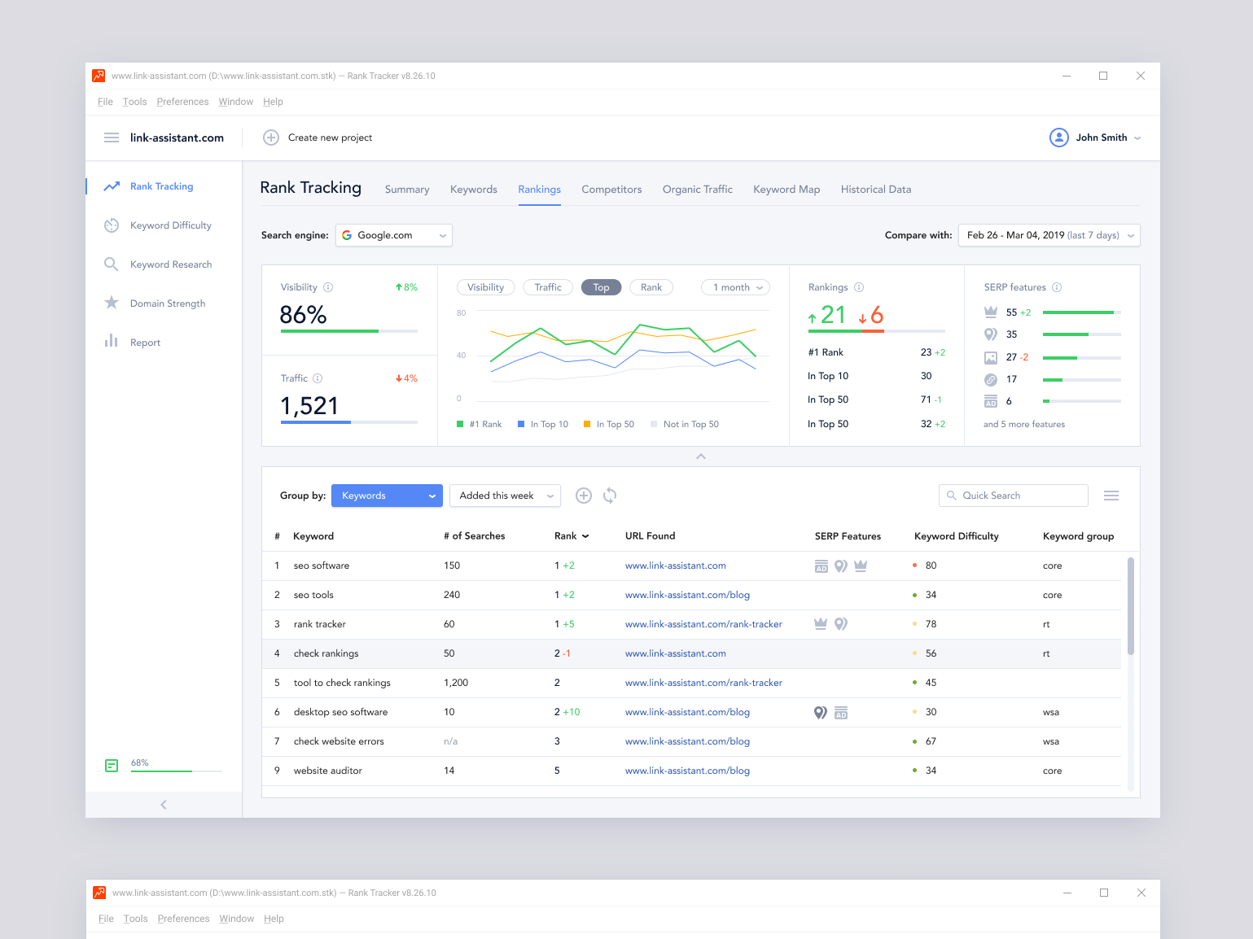Switch to the Competitors tab
Viewport: 1253px width, 939px height.
(611, 190)
